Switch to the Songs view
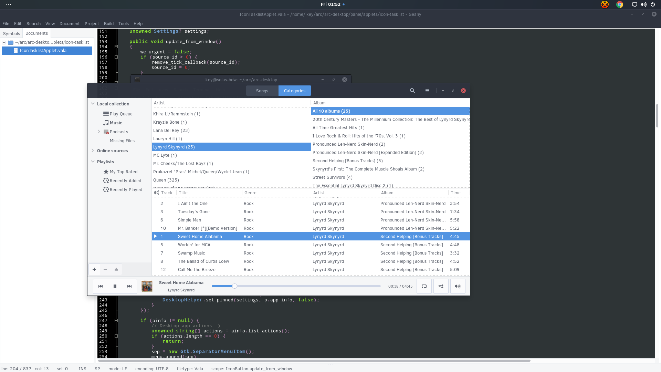The height and width of the screenshot is (372, 661). coord(262,91)
